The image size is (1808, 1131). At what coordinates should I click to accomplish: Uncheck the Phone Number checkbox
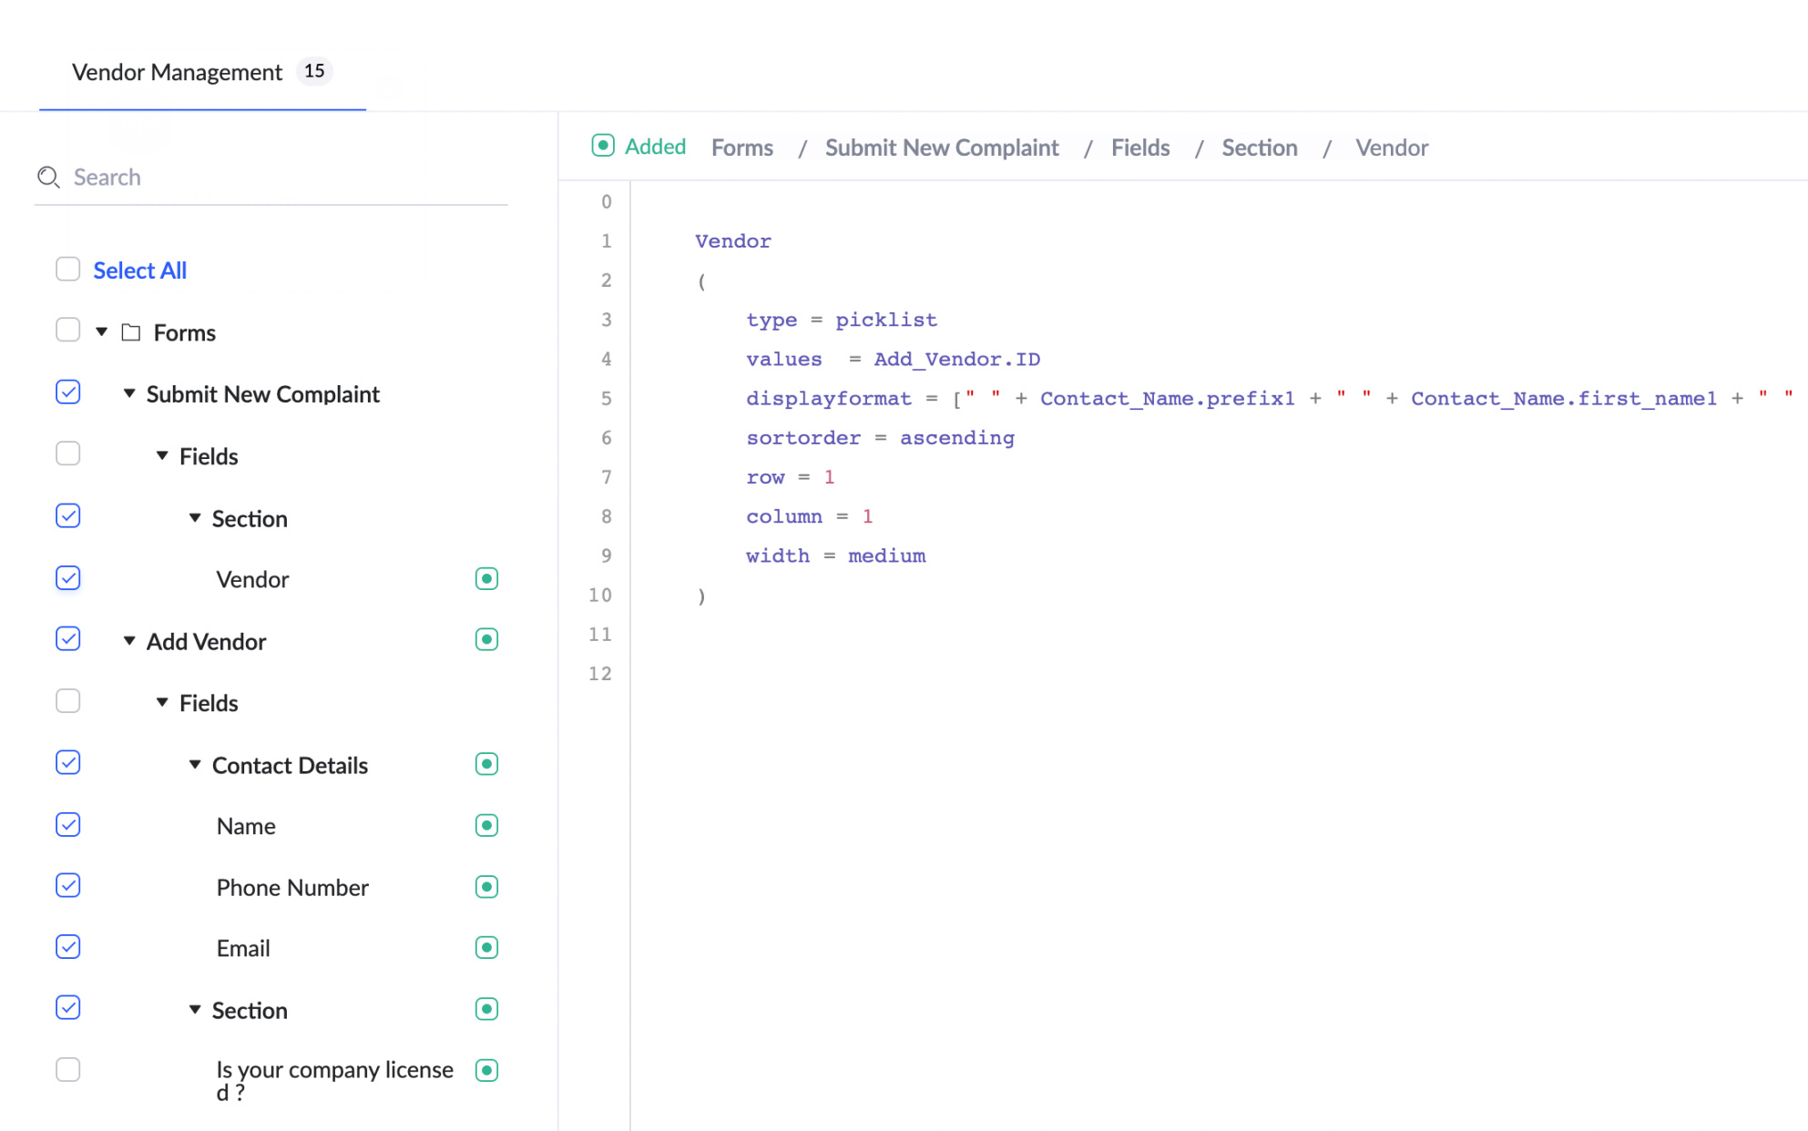pyautogui.click(x=68, y=885)
